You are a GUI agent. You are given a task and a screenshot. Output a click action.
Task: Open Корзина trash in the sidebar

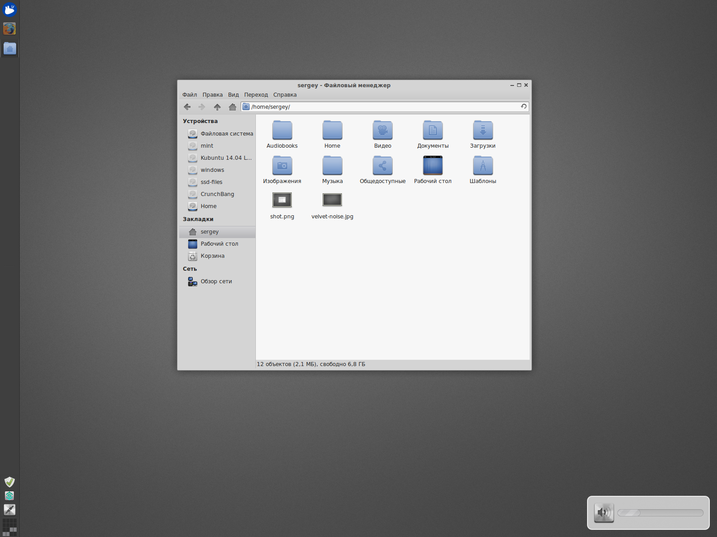[217, 256]
